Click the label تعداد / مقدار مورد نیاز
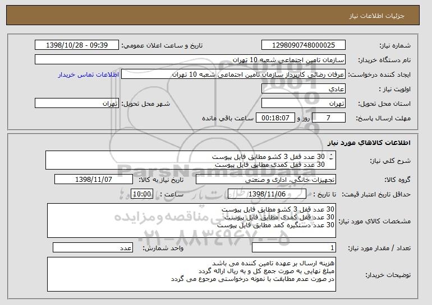Screen dimensions: 432x305 (x=379, y=248)
